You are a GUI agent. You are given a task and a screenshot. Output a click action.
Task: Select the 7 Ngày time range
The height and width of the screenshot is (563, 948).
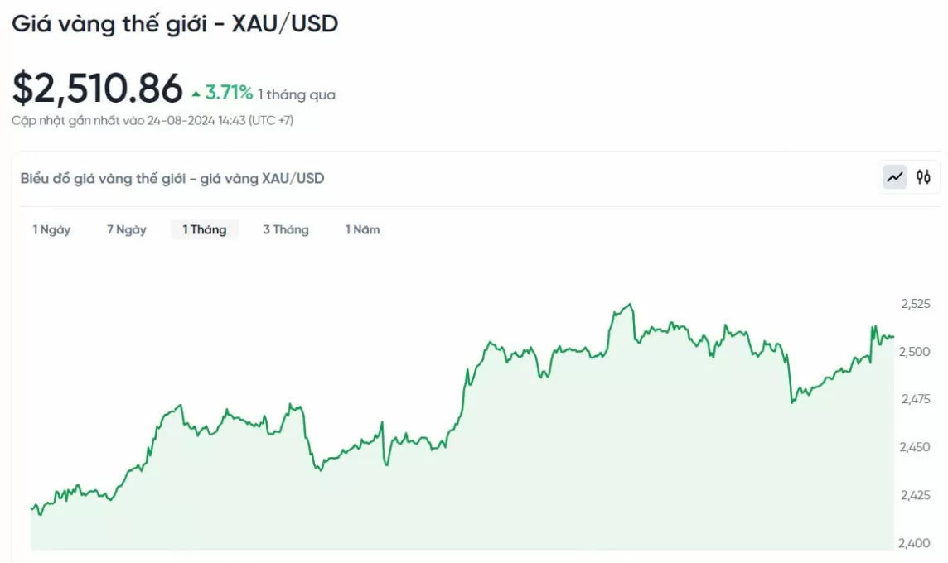126,229
